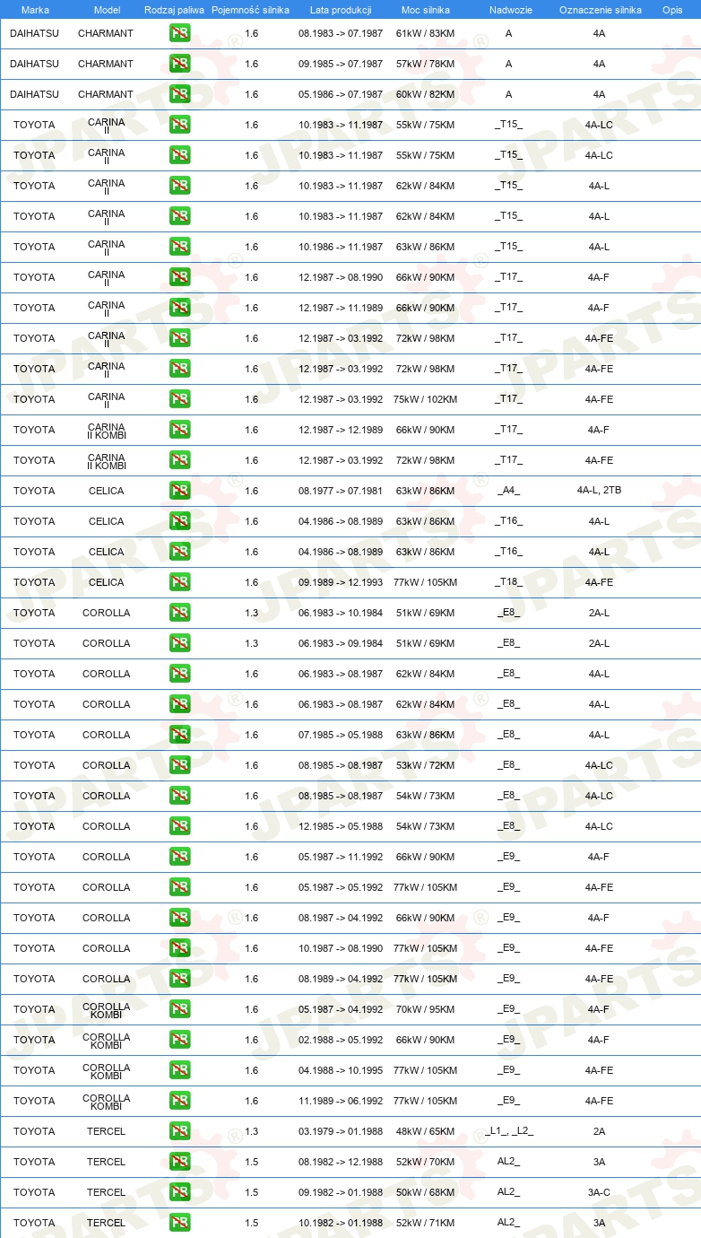The height and width of the screenshot is (1238, 701).
Task: Click fuel icon for Corolla 06.1983 -> 09.1984
Action: pos(179,643)
